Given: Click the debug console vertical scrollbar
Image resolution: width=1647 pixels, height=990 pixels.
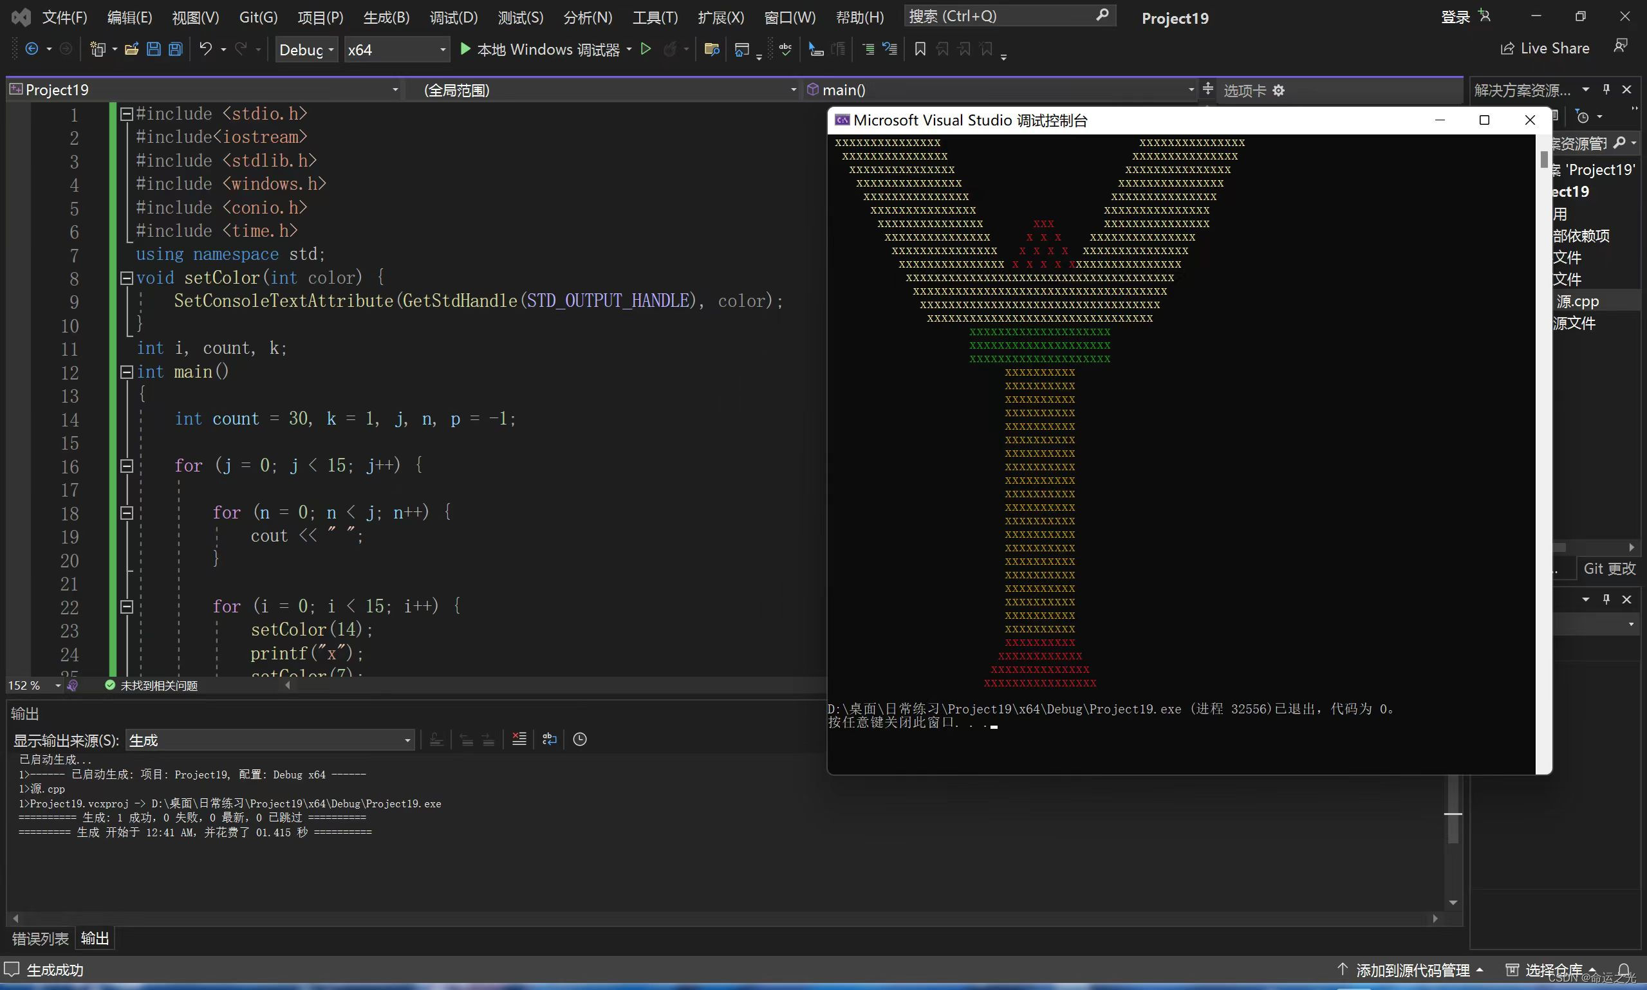Looking at the screenshot, I should [x=1543, y=454].
